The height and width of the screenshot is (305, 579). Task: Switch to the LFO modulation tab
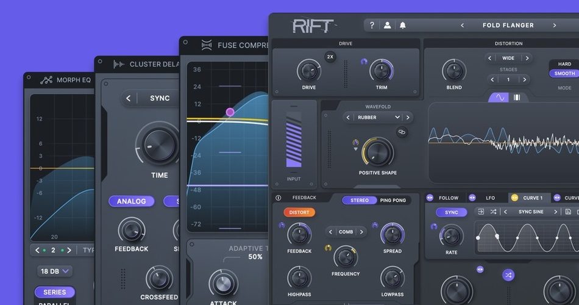click(490, 198)
